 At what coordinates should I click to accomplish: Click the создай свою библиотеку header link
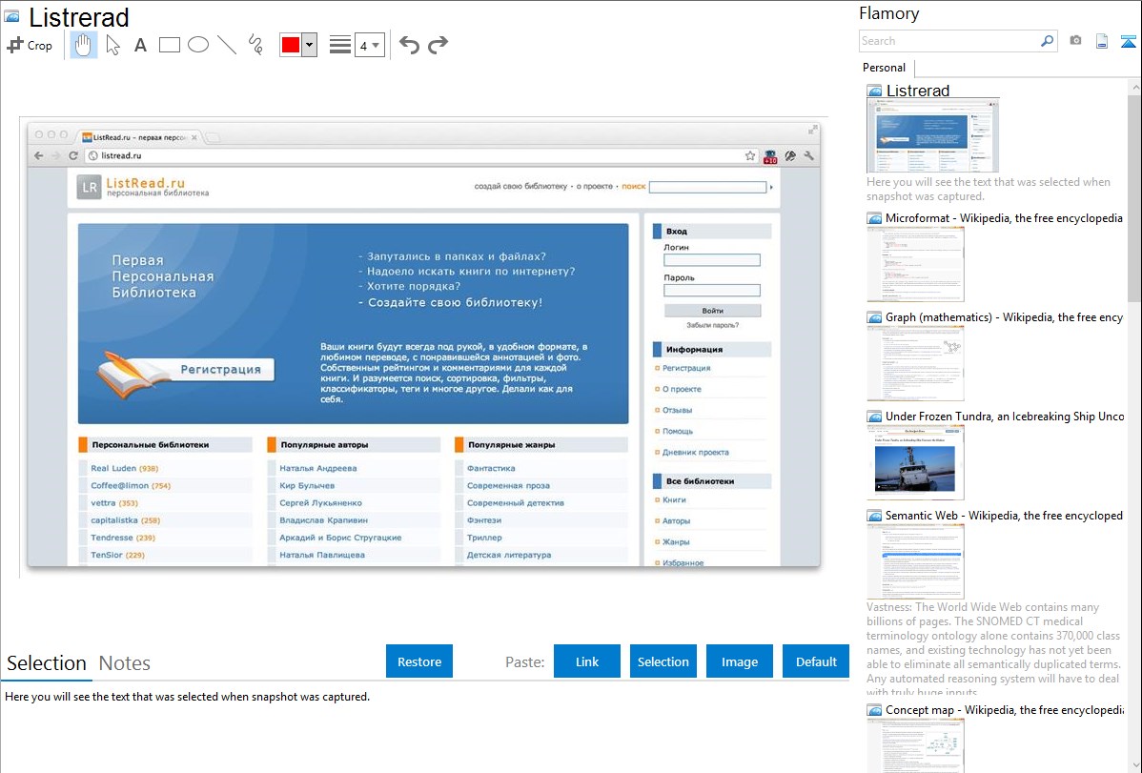[x=520, y=187]
